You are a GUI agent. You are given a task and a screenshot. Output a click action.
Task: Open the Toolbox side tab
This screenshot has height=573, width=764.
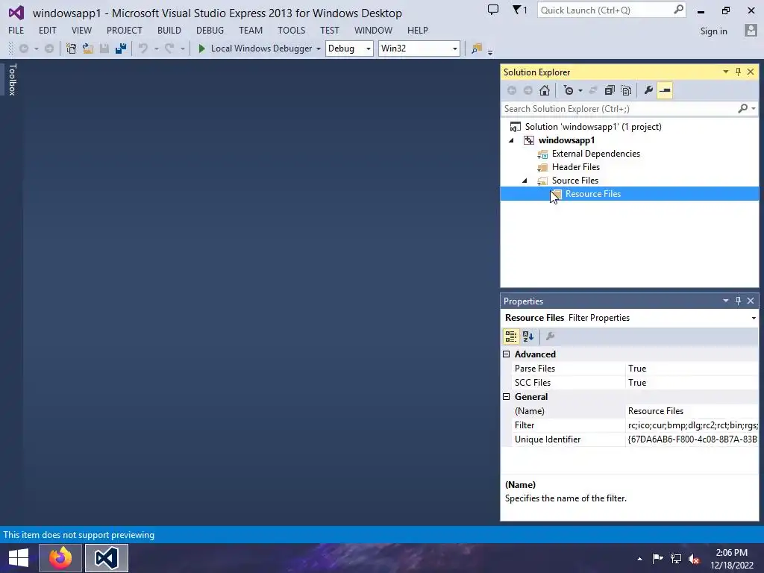coord(12,79)
